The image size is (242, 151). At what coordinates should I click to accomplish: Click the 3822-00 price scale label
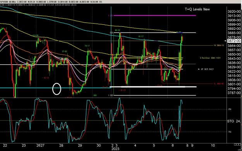click(x=234, y=71)
